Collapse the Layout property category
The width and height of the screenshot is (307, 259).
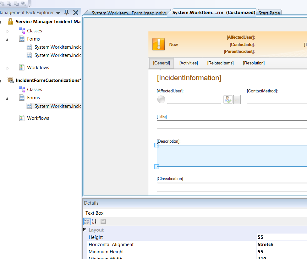[85, 230]
